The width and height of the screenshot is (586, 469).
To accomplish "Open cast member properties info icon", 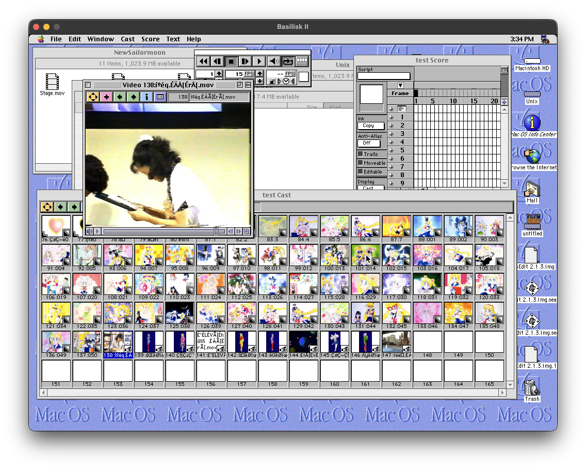I will 146,97.
